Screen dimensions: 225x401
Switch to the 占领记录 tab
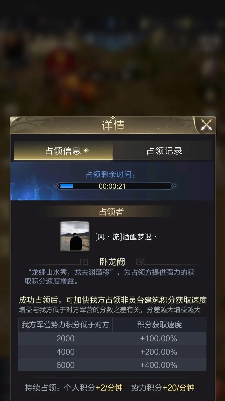164,151
